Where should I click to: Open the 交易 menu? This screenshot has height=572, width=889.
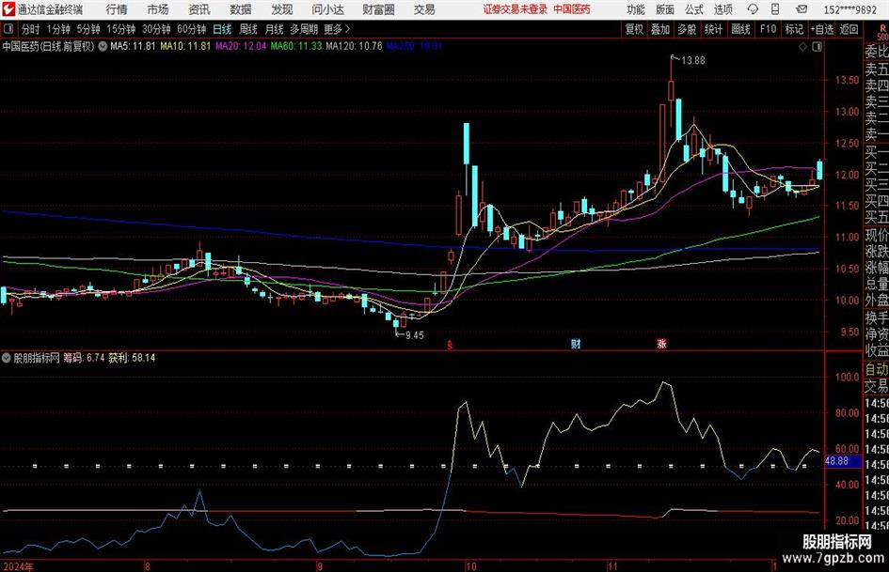424,9
